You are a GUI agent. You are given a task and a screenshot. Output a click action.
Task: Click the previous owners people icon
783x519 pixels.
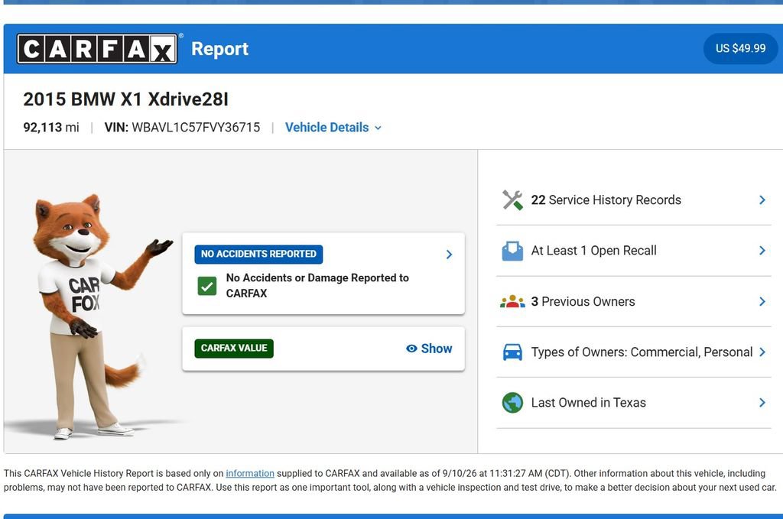pyautogui.click(x=512, y=301)
